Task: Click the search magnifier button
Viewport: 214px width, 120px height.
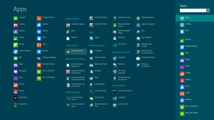Action: tap(208, 10)
